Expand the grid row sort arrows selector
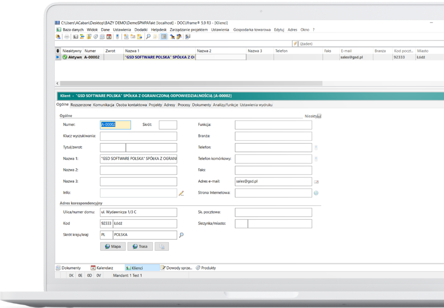This screenshot has height=308, width=444. point(58,51)
